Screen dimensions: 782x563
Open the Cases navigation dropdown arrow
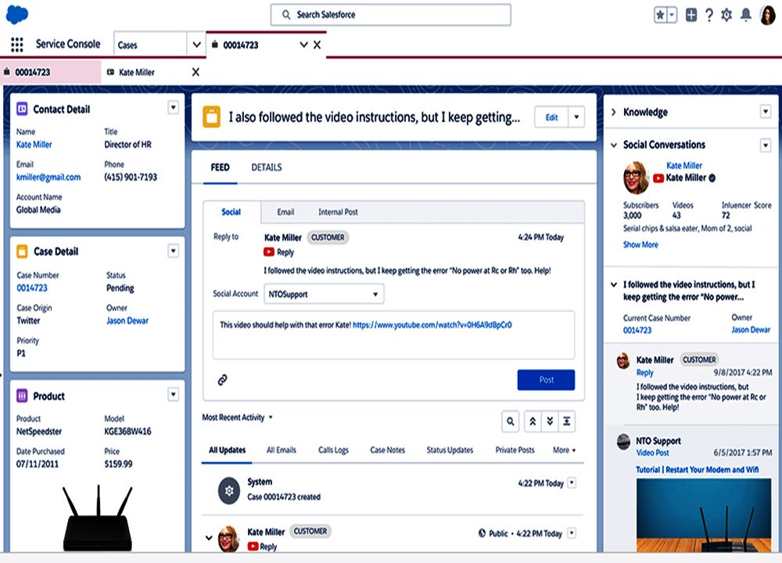click(x=196, y=45)
